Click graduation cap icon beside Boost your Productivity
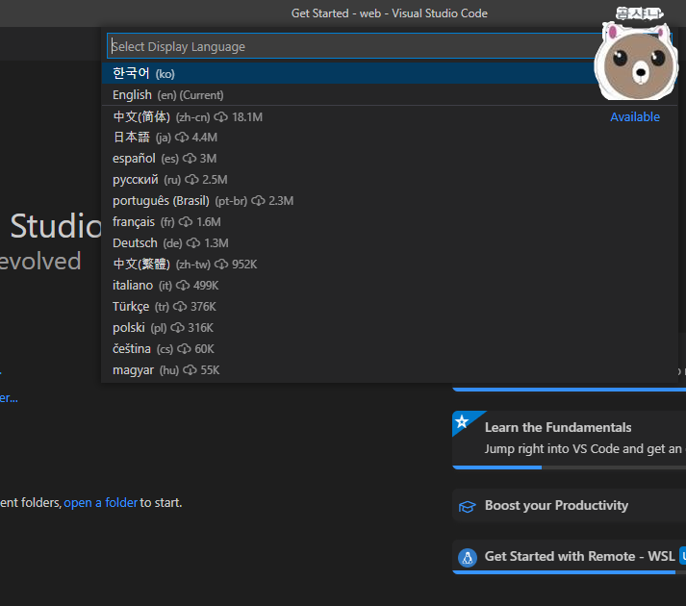Viewport: 686px width, 606px height. pos(467,507)
